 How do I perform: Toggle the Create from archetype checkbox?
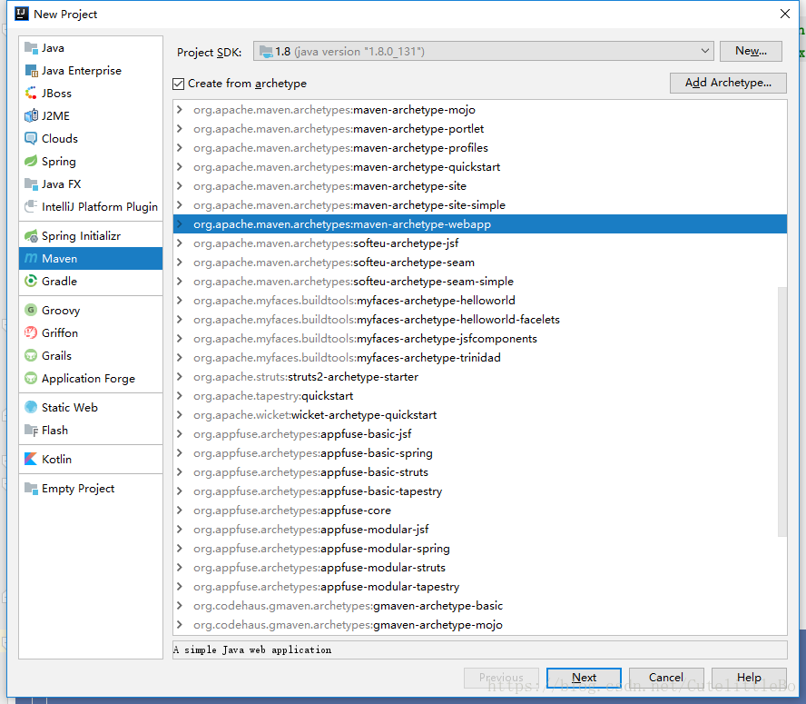179,84
